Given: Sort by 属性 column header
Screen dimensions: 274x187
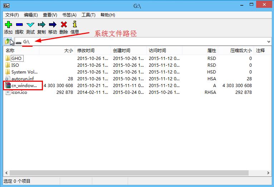Looking at the screenshot, I should pyautogui.click(x=200, y=51).
